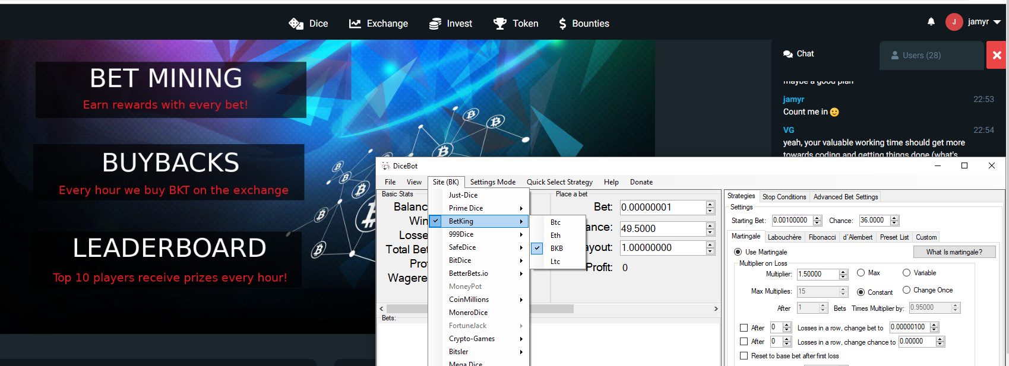
Task: Switch to Users (28) tab
Action: coord(932,55)
